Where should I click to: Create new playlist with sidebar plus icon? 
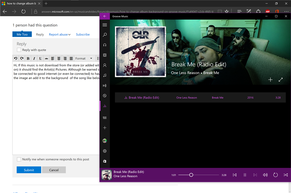[105, 128]
